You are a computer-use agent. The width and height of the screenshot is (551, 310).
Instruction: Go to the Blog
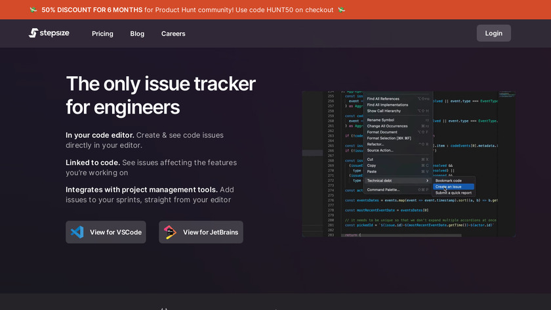coord(137,33)
